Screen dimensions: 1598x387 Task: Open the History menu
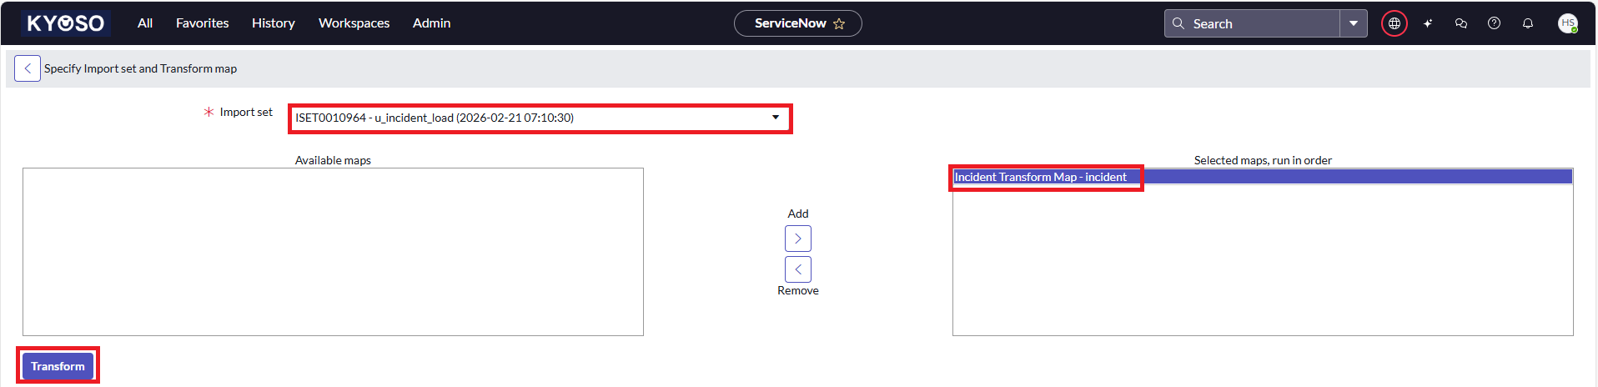(274, 23)
